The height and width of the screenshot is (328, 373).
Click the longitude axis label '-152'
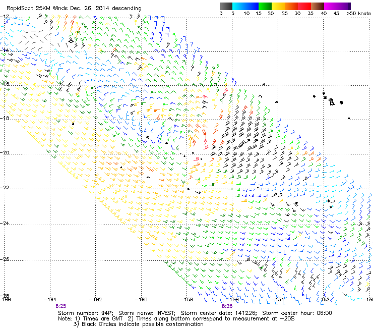[x=323, y=299]
